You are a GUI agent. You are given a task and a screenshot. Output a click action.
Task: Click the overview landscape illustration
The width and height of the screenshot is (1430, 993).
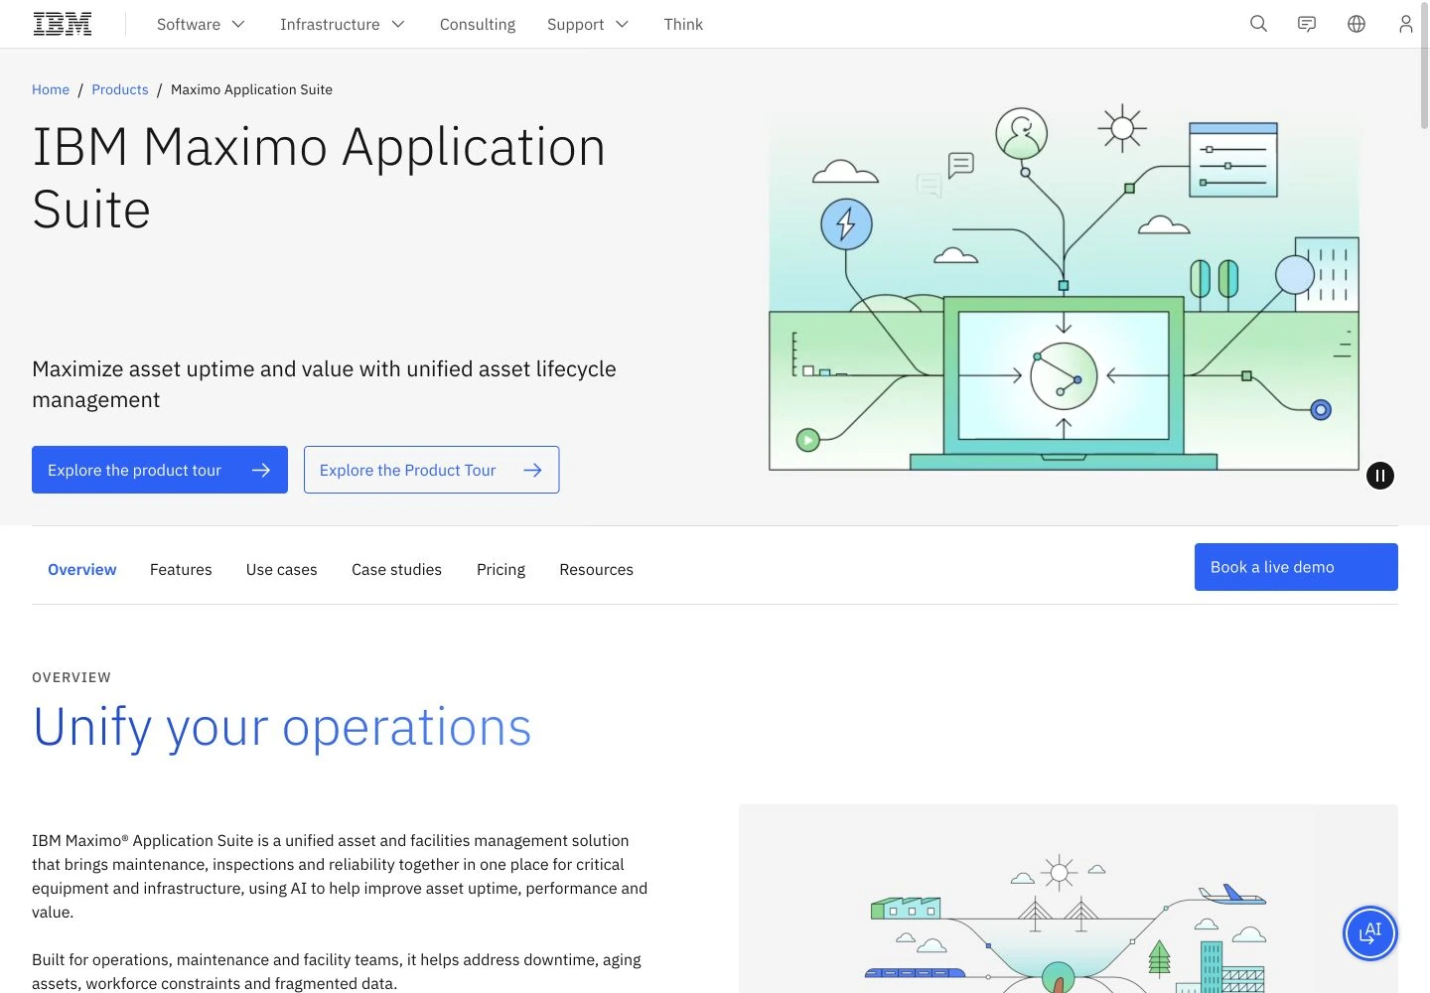(x=1069, y=899)
